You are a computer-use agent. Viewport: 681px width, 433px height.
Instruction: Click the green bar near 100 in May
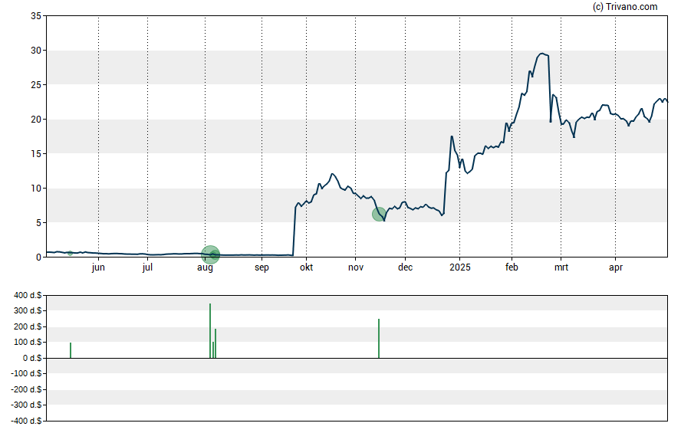(71, 350)
